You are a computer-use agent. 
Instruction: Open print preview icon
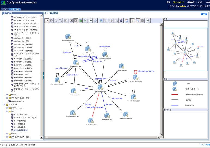click(116, 21)
